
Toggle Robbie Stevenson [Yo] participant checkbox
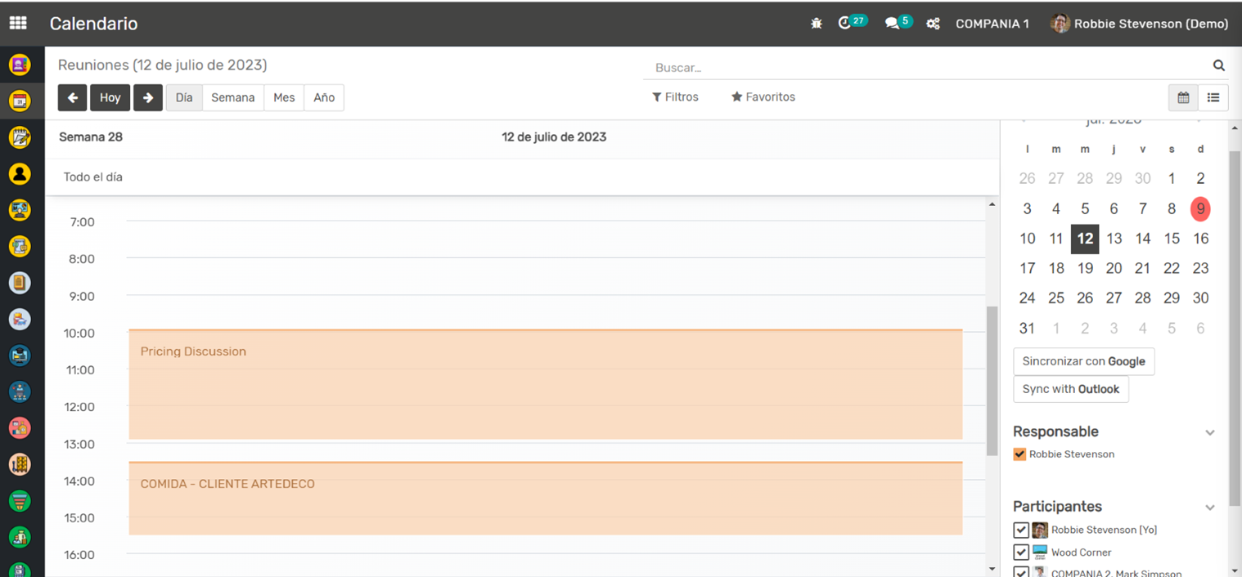1020,530
